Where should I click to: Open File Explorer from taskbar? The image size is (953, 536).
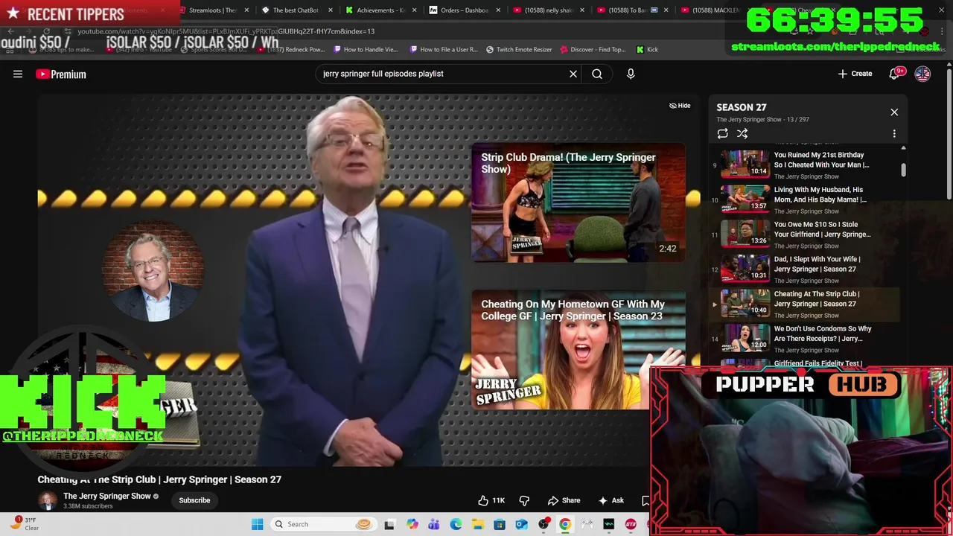tap(477, 524)
